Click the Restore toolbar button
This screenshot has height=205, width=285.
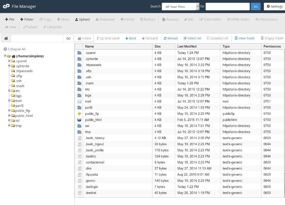148,19
